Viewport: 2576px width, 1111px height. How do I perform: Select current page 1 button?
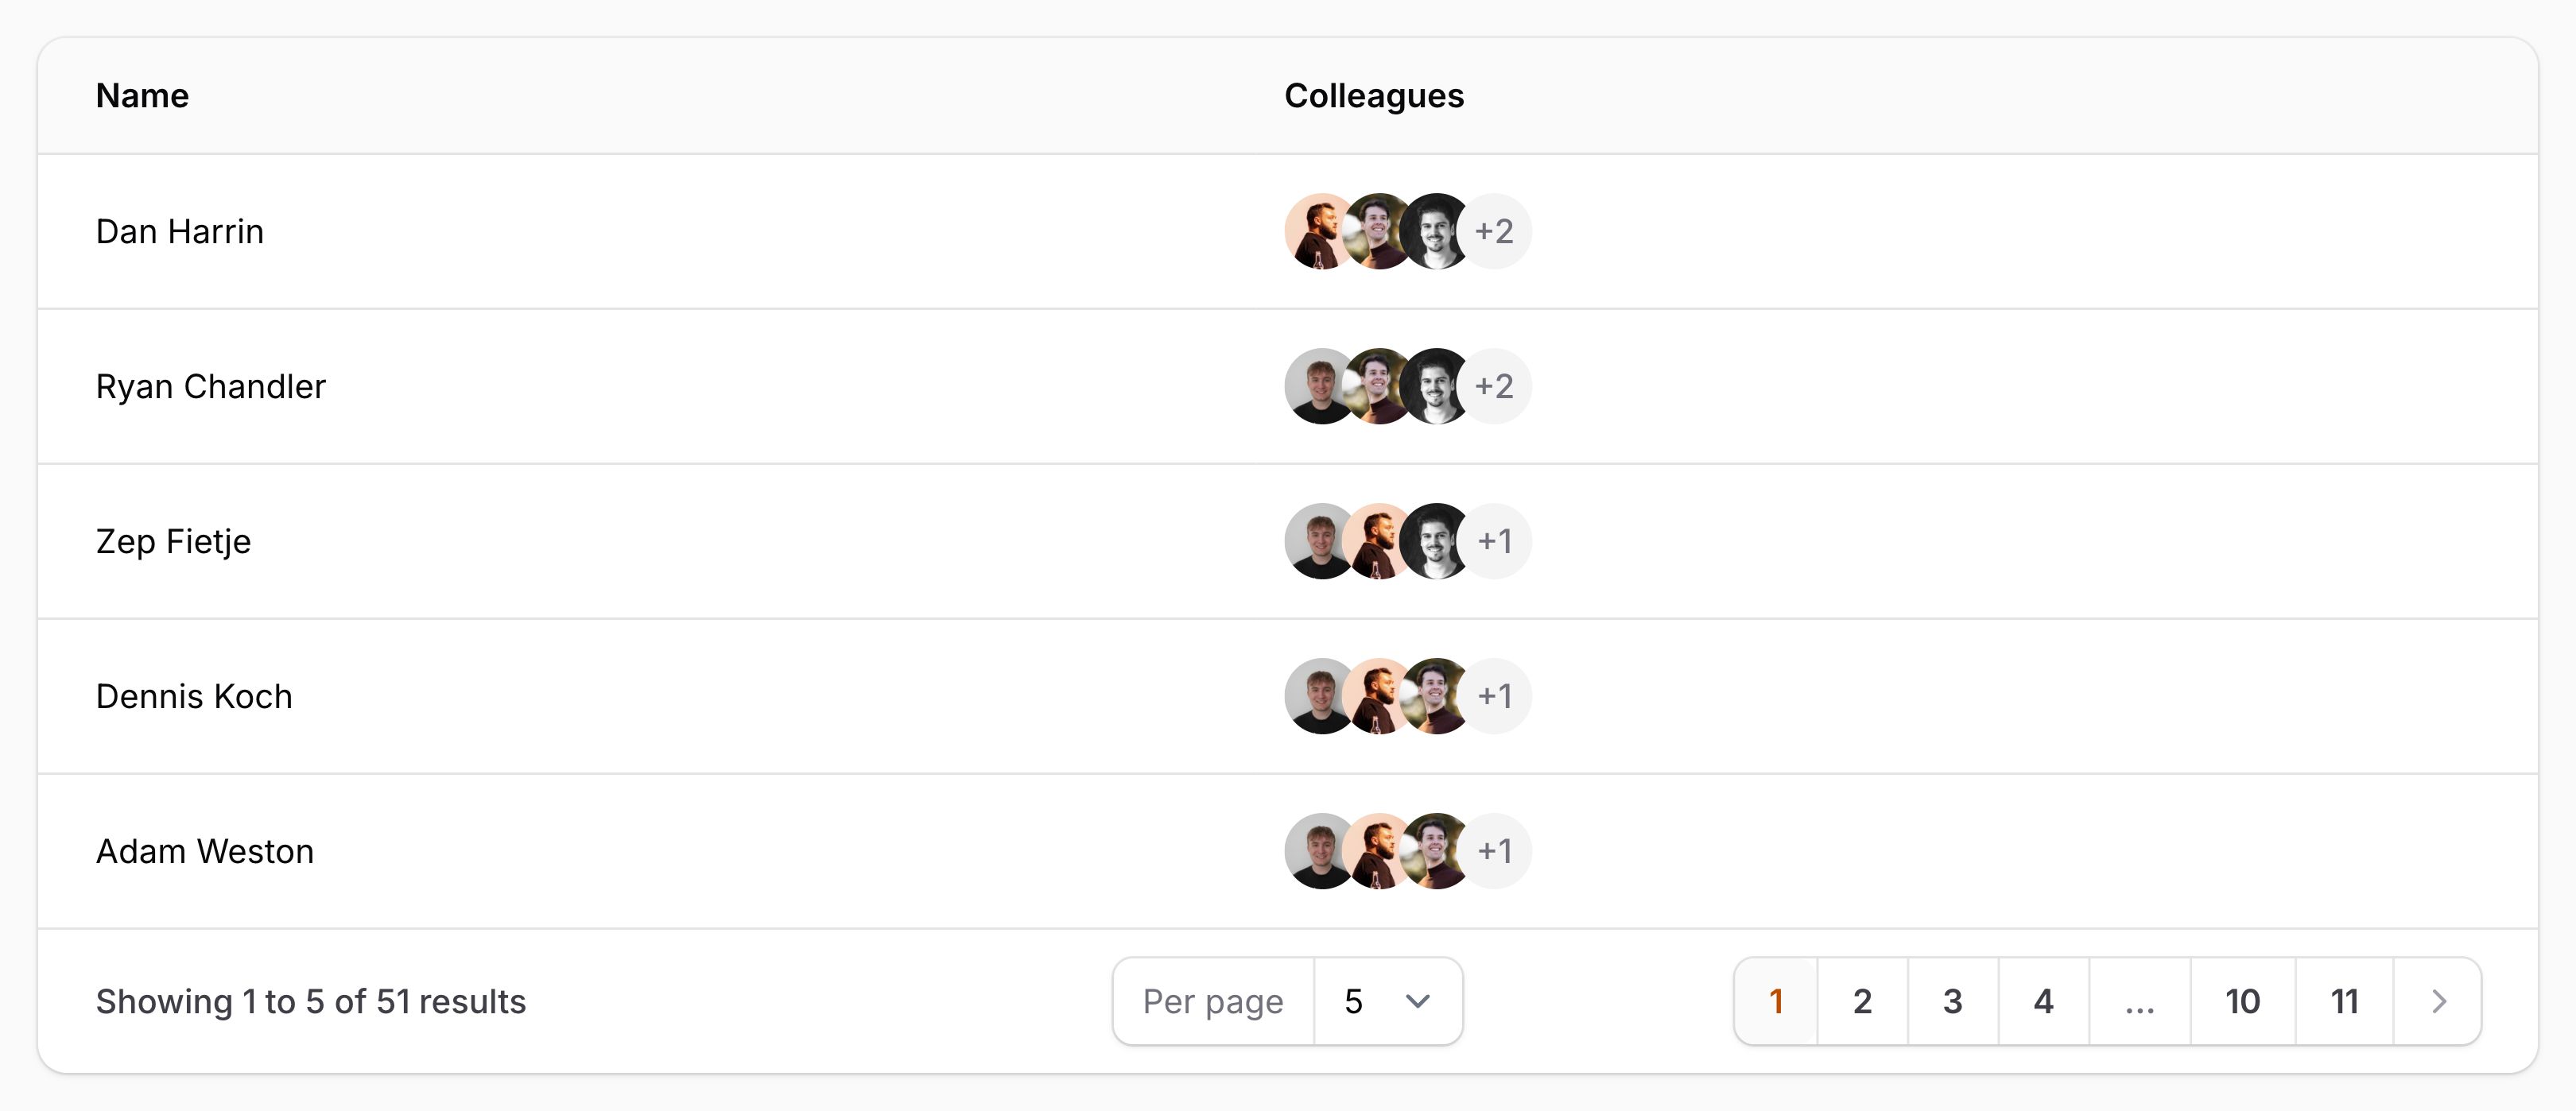coord(1776,1001)
